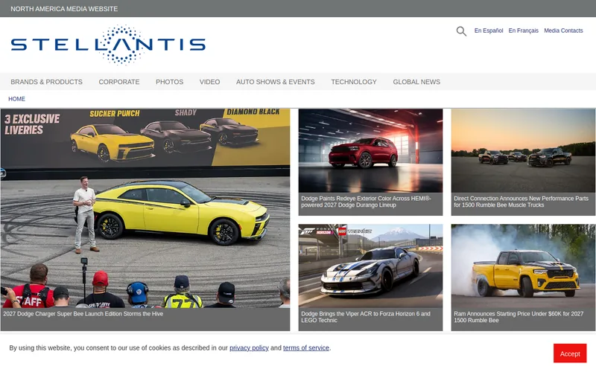Open Dodge Paints Redeye Exterior Color headline
This screenshot has width=596, height=372.
point(366,202)
